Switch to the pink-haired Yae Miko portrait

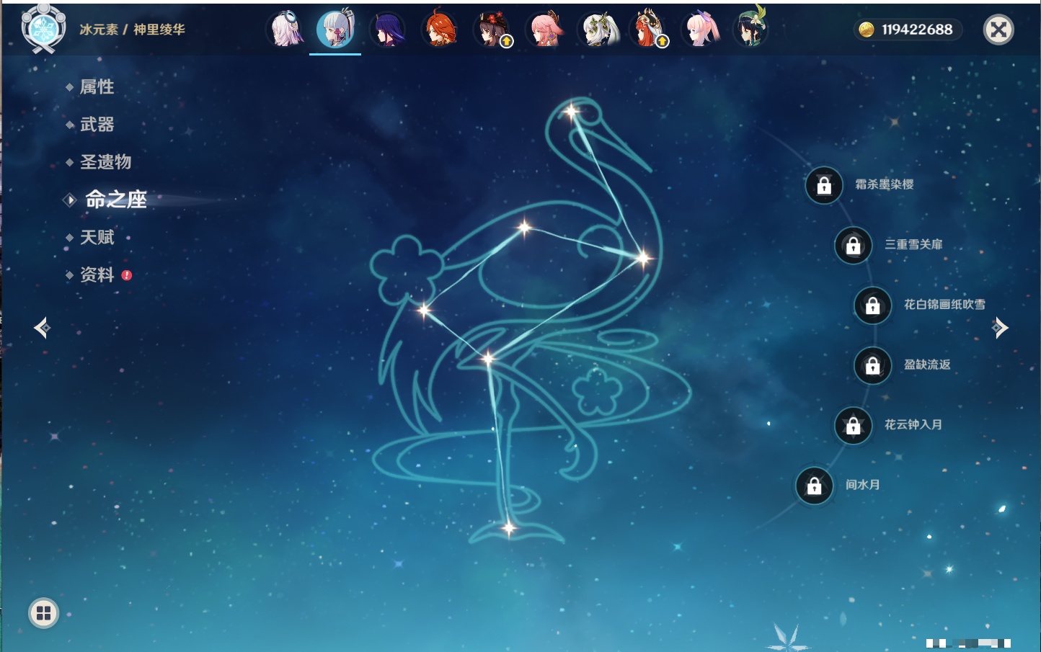(544, 30)
